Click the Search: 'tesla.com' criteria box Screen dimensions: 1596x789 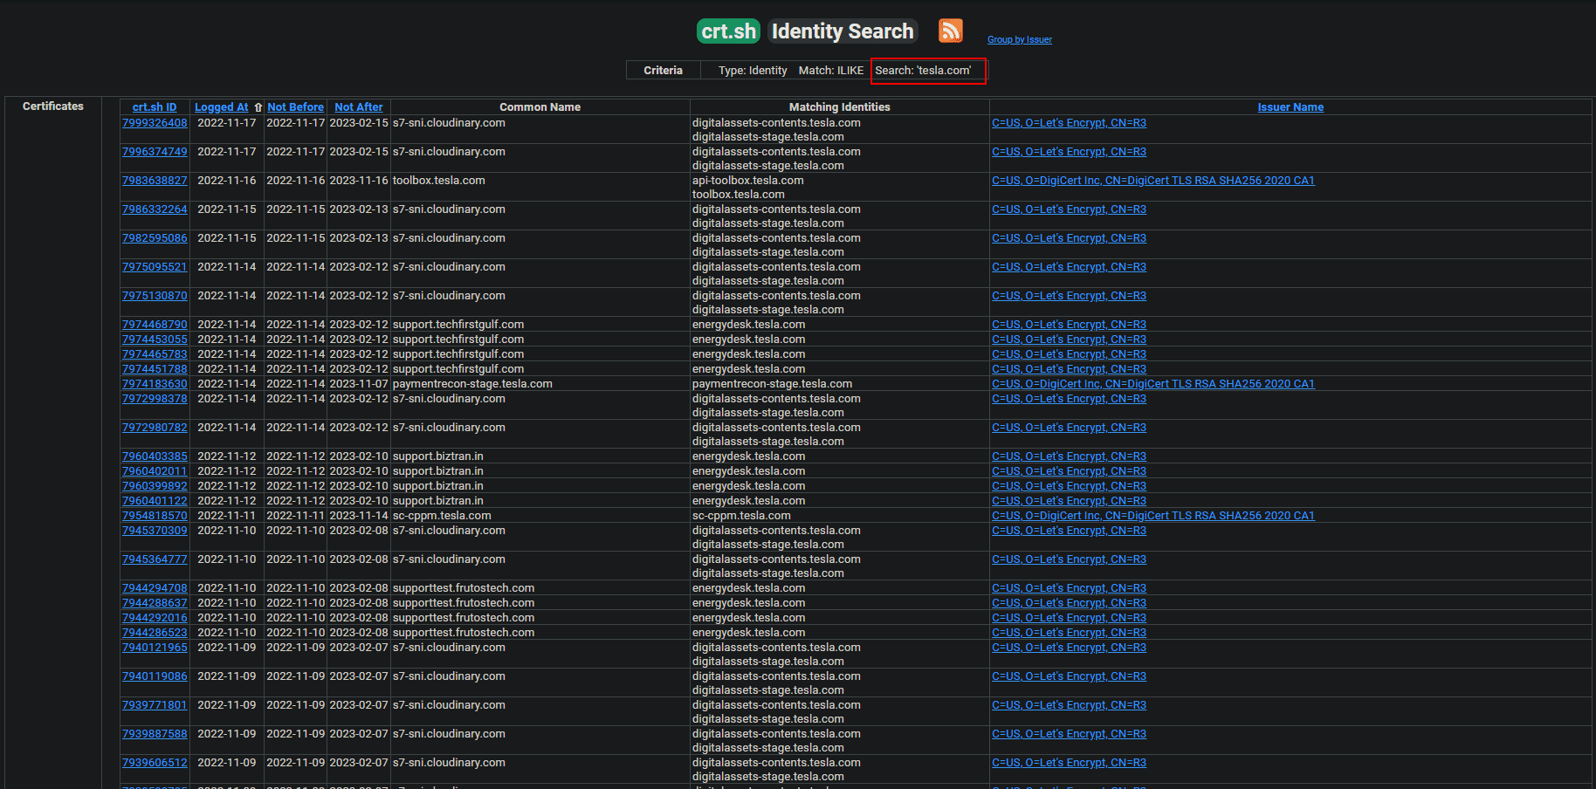click(928, 71)
